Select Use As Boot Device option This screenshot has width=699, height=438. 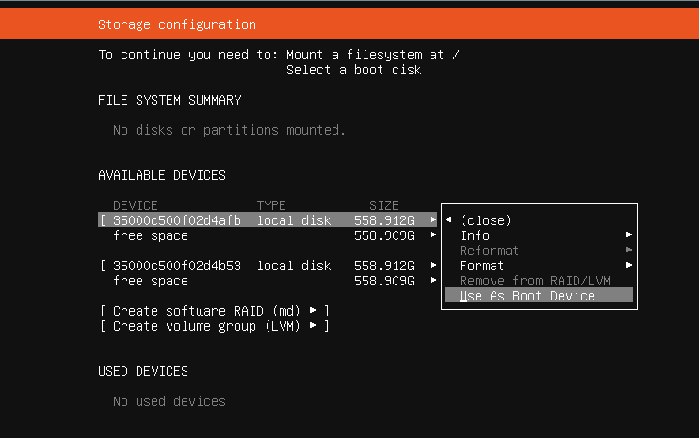[x=528, y=296]
